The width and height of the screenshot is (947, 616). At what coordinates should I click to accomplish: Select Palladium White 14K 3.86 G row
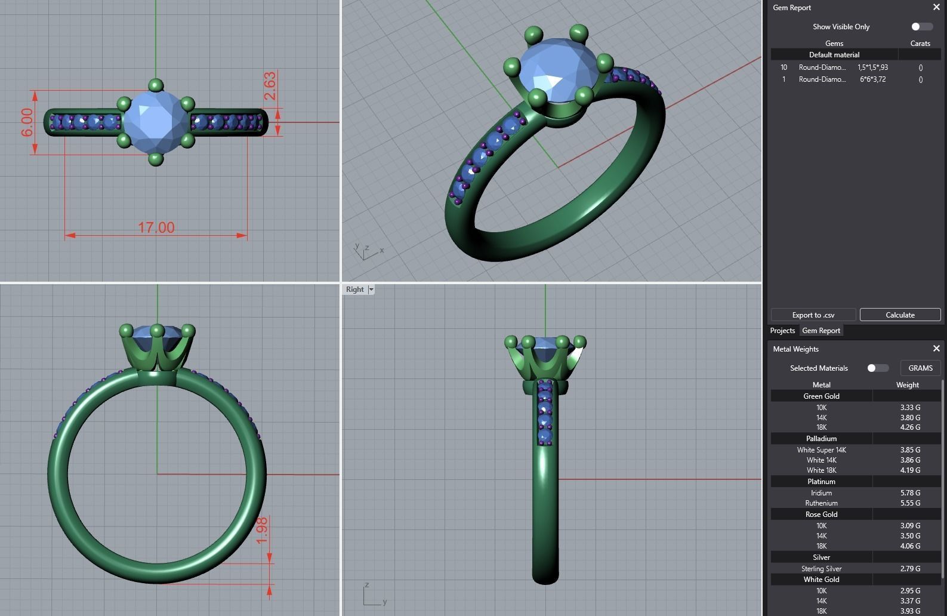click(856, 460)
